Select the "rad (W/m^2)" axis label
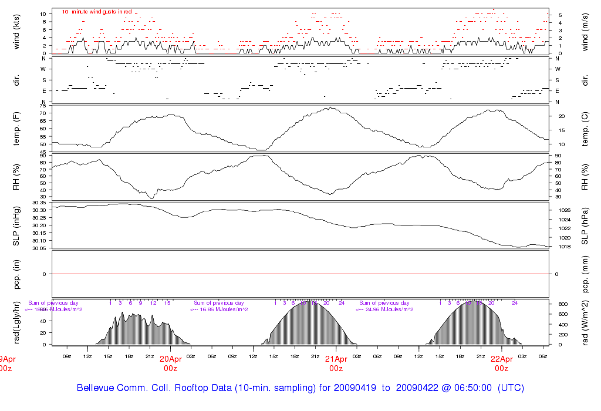The image size is (601, 411). pos(585,322)
